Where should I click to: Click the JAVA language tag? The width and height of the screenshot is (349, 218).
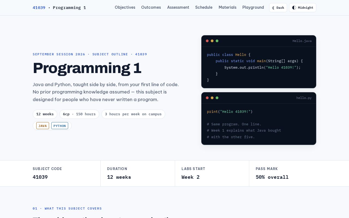(43, 126)
